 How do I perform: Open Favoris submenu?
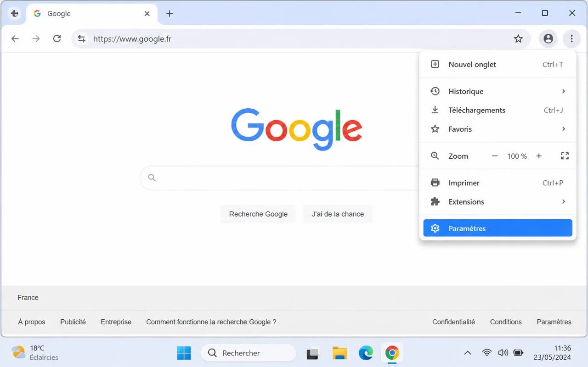[x=498, y=129]
